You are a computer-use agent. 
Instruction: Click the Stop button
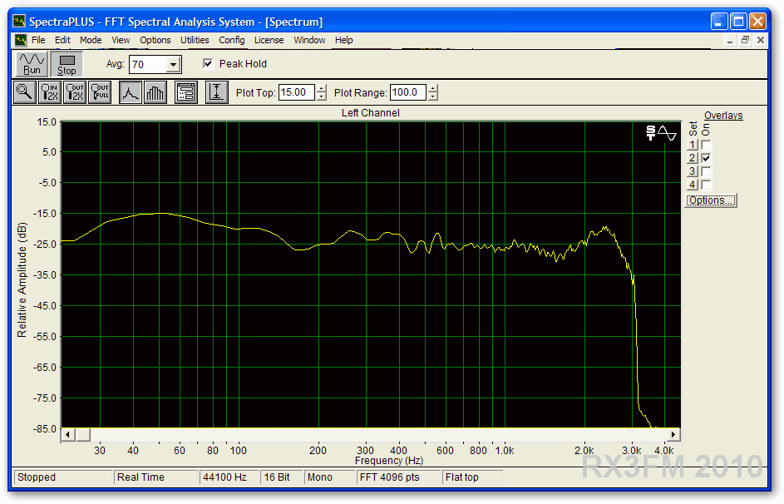(x=67, y=64)
